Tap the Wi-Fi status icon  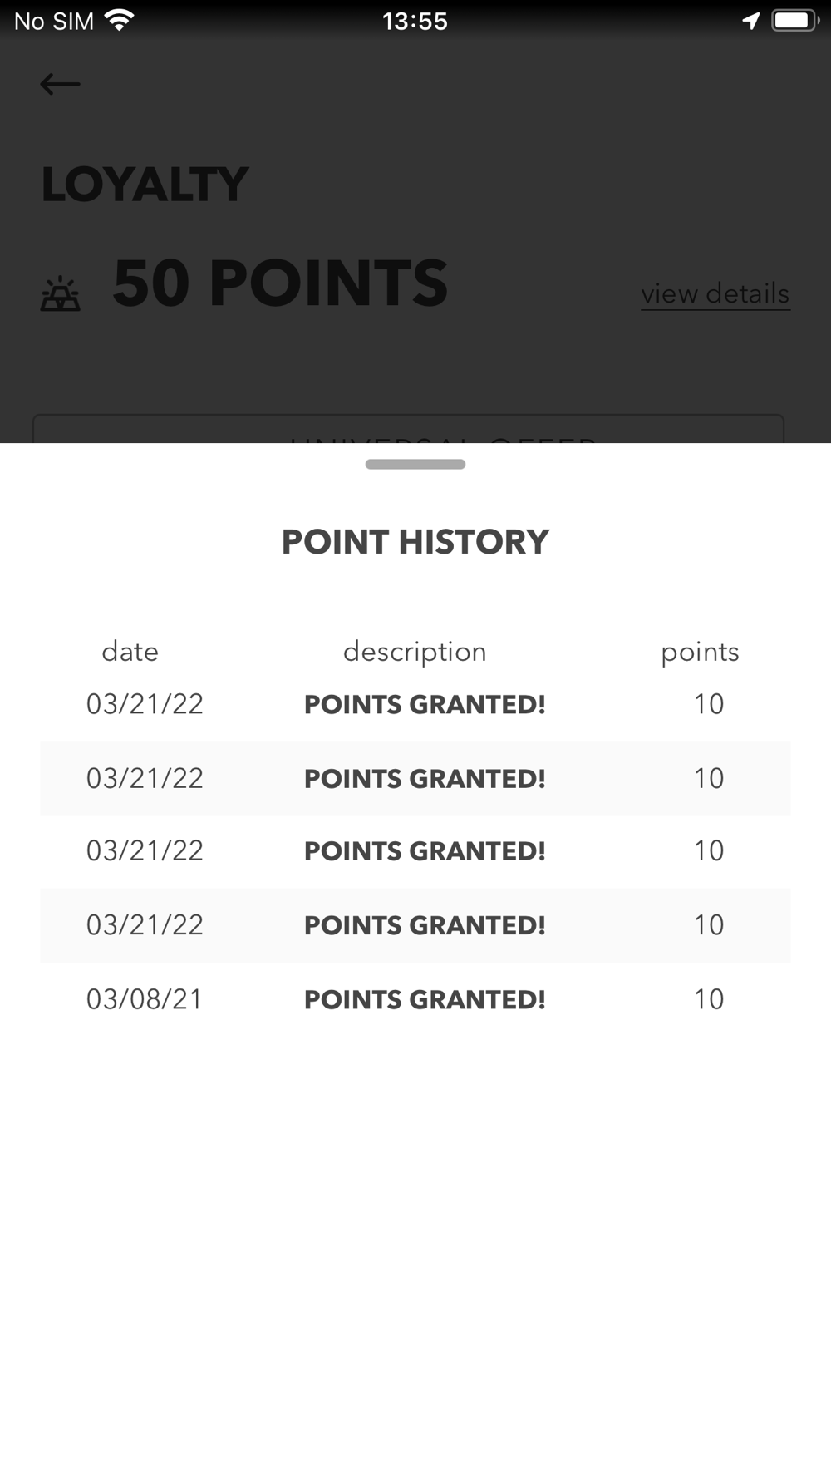[120, 20]
